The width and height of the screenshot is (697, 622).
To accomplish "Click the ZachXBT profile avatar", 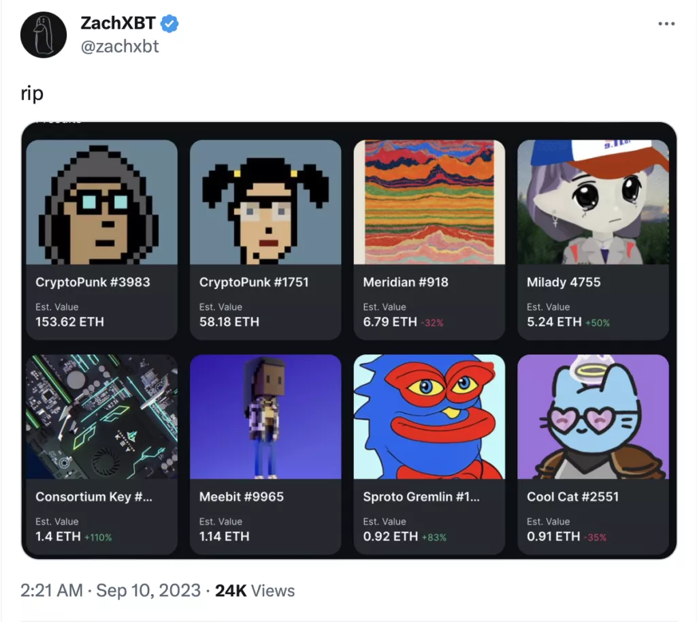I will pos(44,35).
